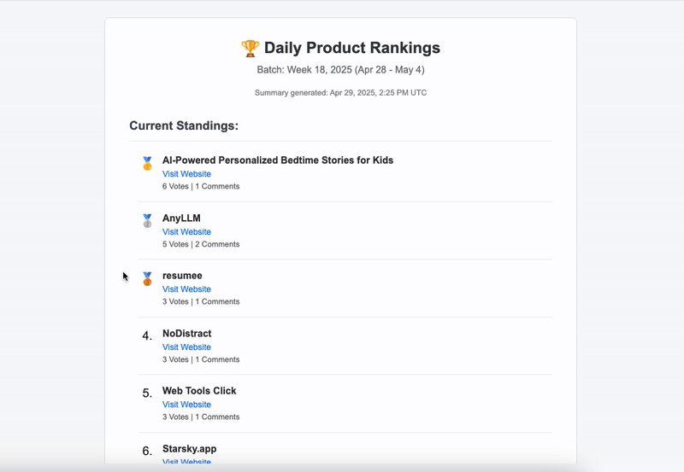The height and width of the screenshot is (472, 684).
Task: Click the Batch Week 18, 2025 subtitle
Action: coord(340,70)
